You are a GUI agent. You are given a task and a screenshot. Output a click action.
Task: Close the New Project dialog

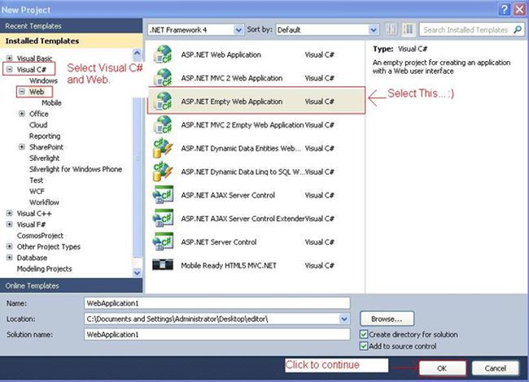point(519,10)
